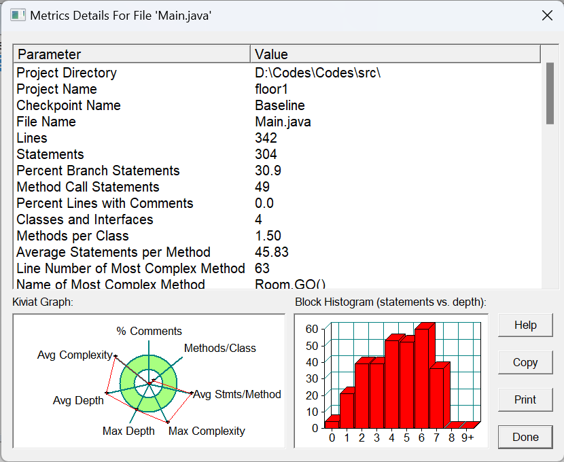
Task: Select the Checkpoint Name row label
Action: pyautogui.click(x=69, y=105)
